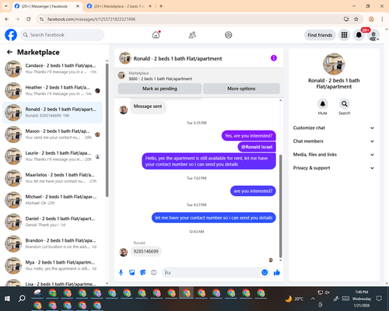This screenshot has width=389, height=311.
Task: Show hidden system tray icons
Action: [x=313, y=299]
